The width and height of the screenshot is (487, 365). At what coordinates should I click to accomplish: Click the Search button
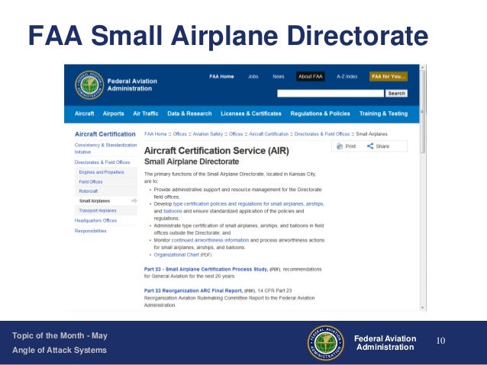(x=396, y=93)
